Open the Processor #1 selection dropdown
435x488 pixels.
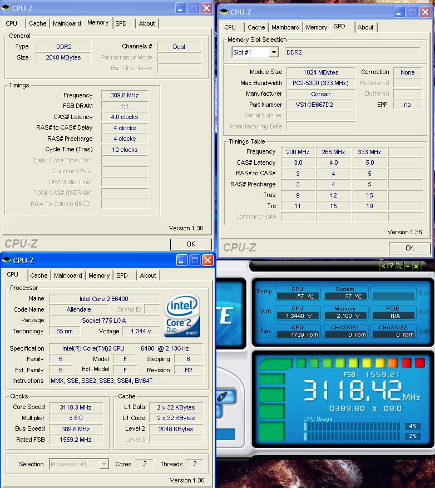tap(104, 464)
